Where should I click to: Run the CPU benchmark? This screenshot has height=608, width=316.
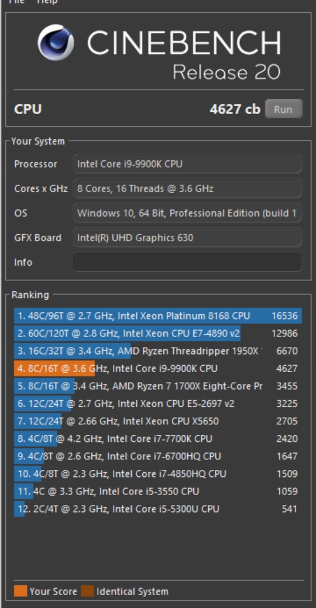point(283,109)
